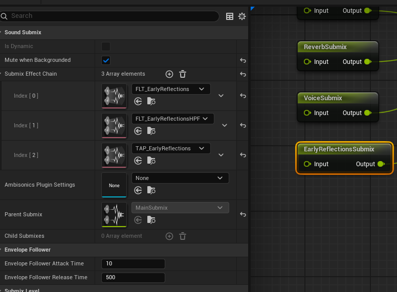Reset Index 1 to default value
Viewport: 397px width, 292px height.
click(243, 125)
